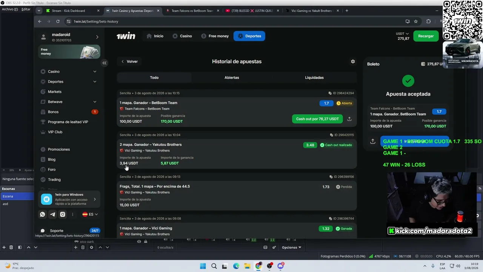Screen dimensions: 483x272
Task: Click Recargar deposit button
Action: pos(426,36)
